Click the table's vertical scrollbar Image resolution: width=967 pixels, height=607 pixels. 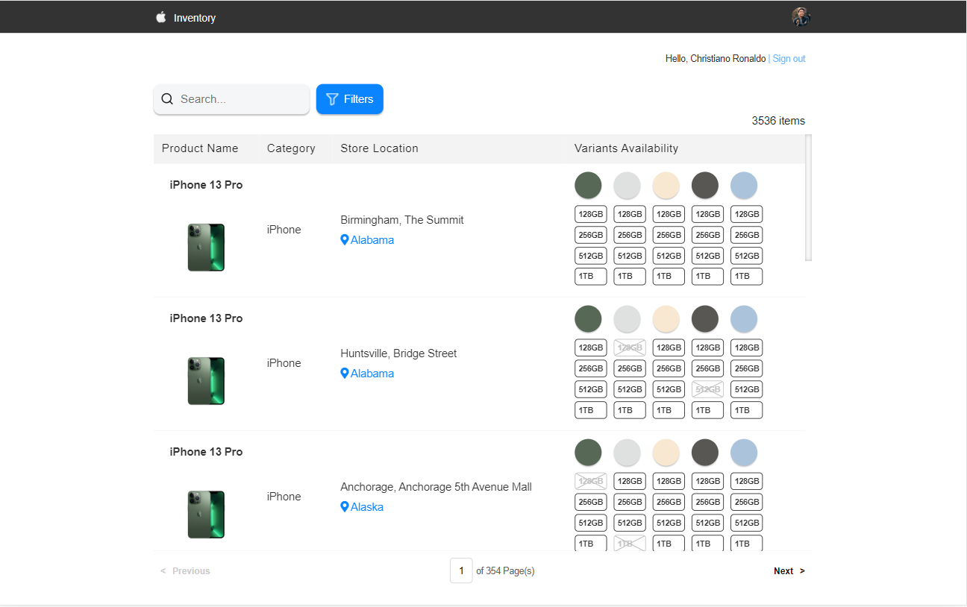coord(809,198)
